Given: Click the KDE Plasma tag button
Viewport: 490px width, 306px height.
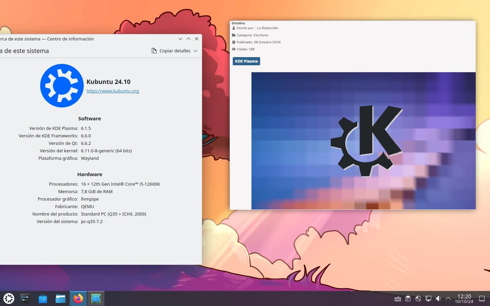Looking at the screenshot, I should (246, 61).
